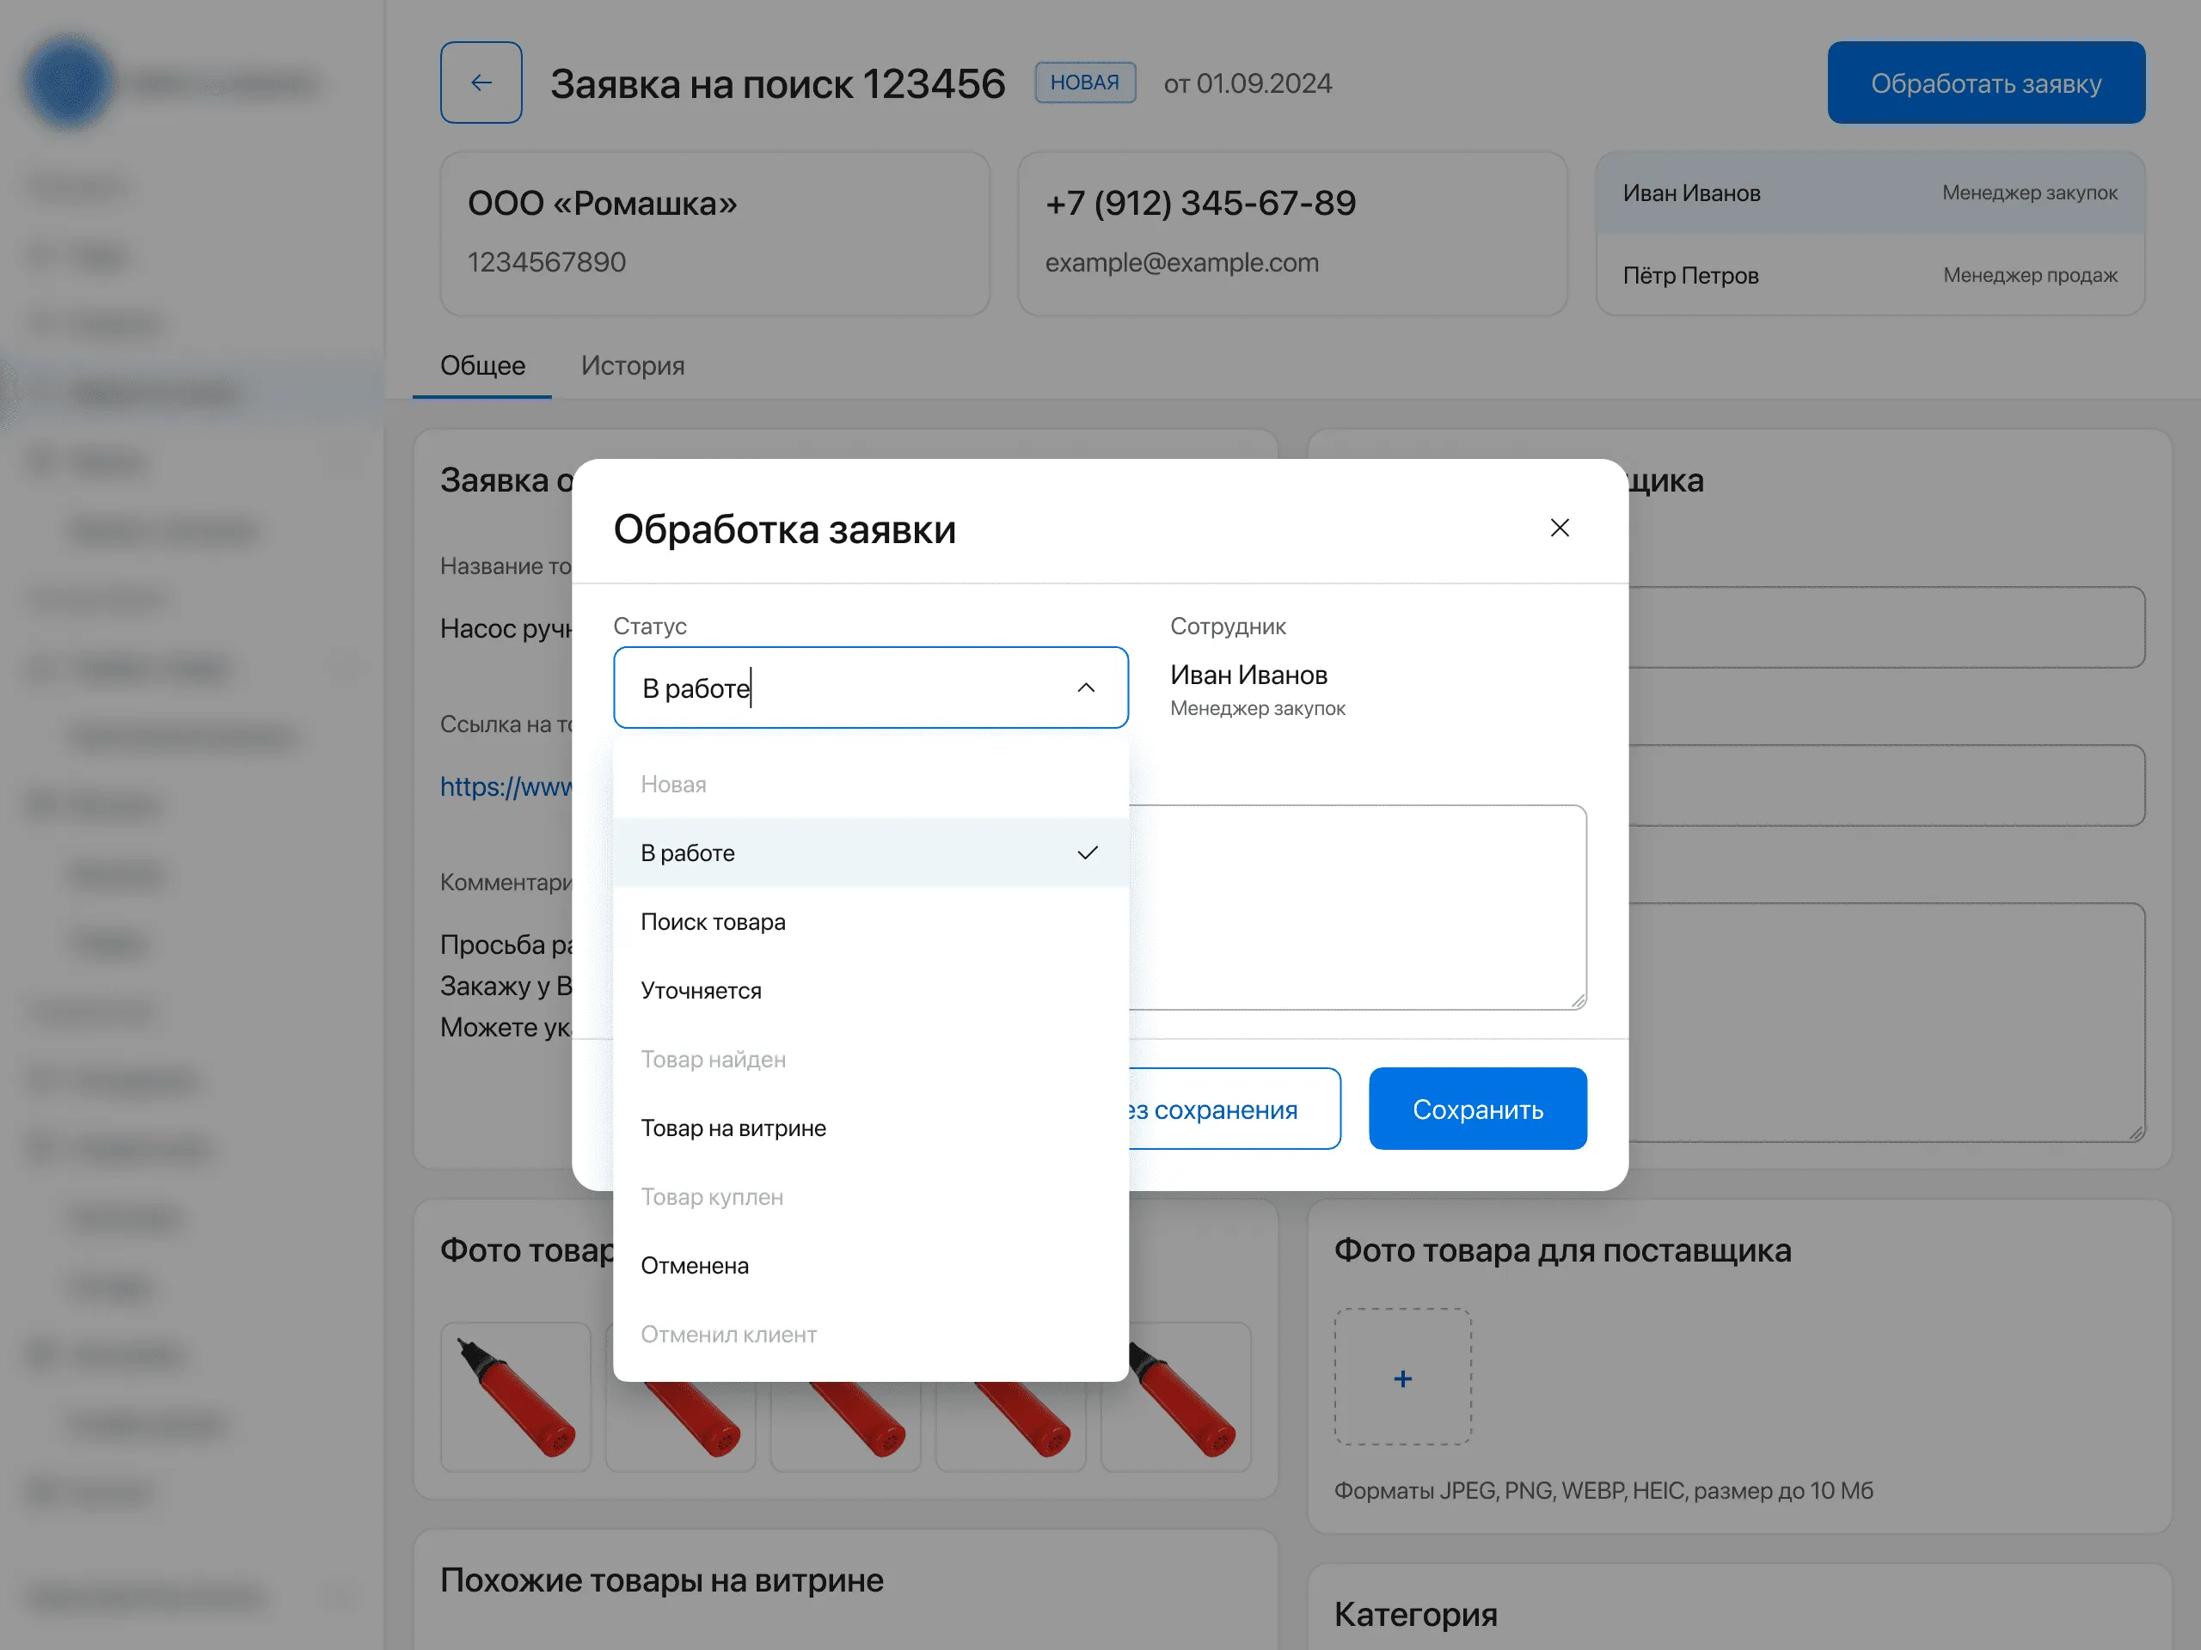Click the blurred profile avatar in the sidebar

pyautogui.click(x=68, y=82)
